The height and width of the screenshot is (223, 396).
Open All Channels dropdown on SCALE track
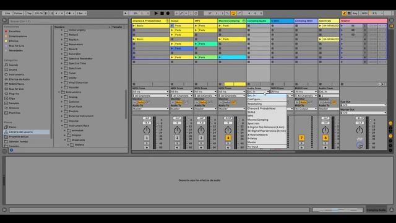(181, 96)
